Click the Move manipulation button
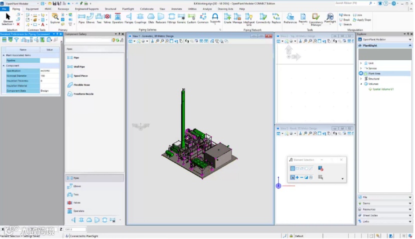Screen dimensions: 415x239 (x=345, y=15)
